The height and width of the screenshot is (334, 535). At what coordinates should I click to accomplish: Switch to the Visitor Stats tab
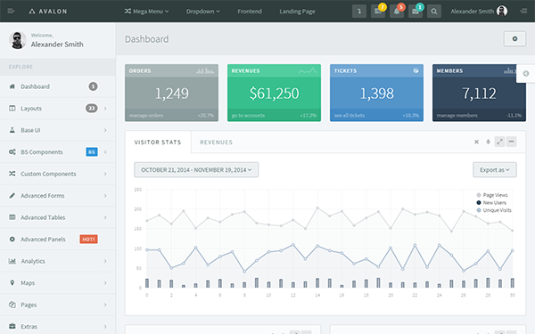pos(158,143)
